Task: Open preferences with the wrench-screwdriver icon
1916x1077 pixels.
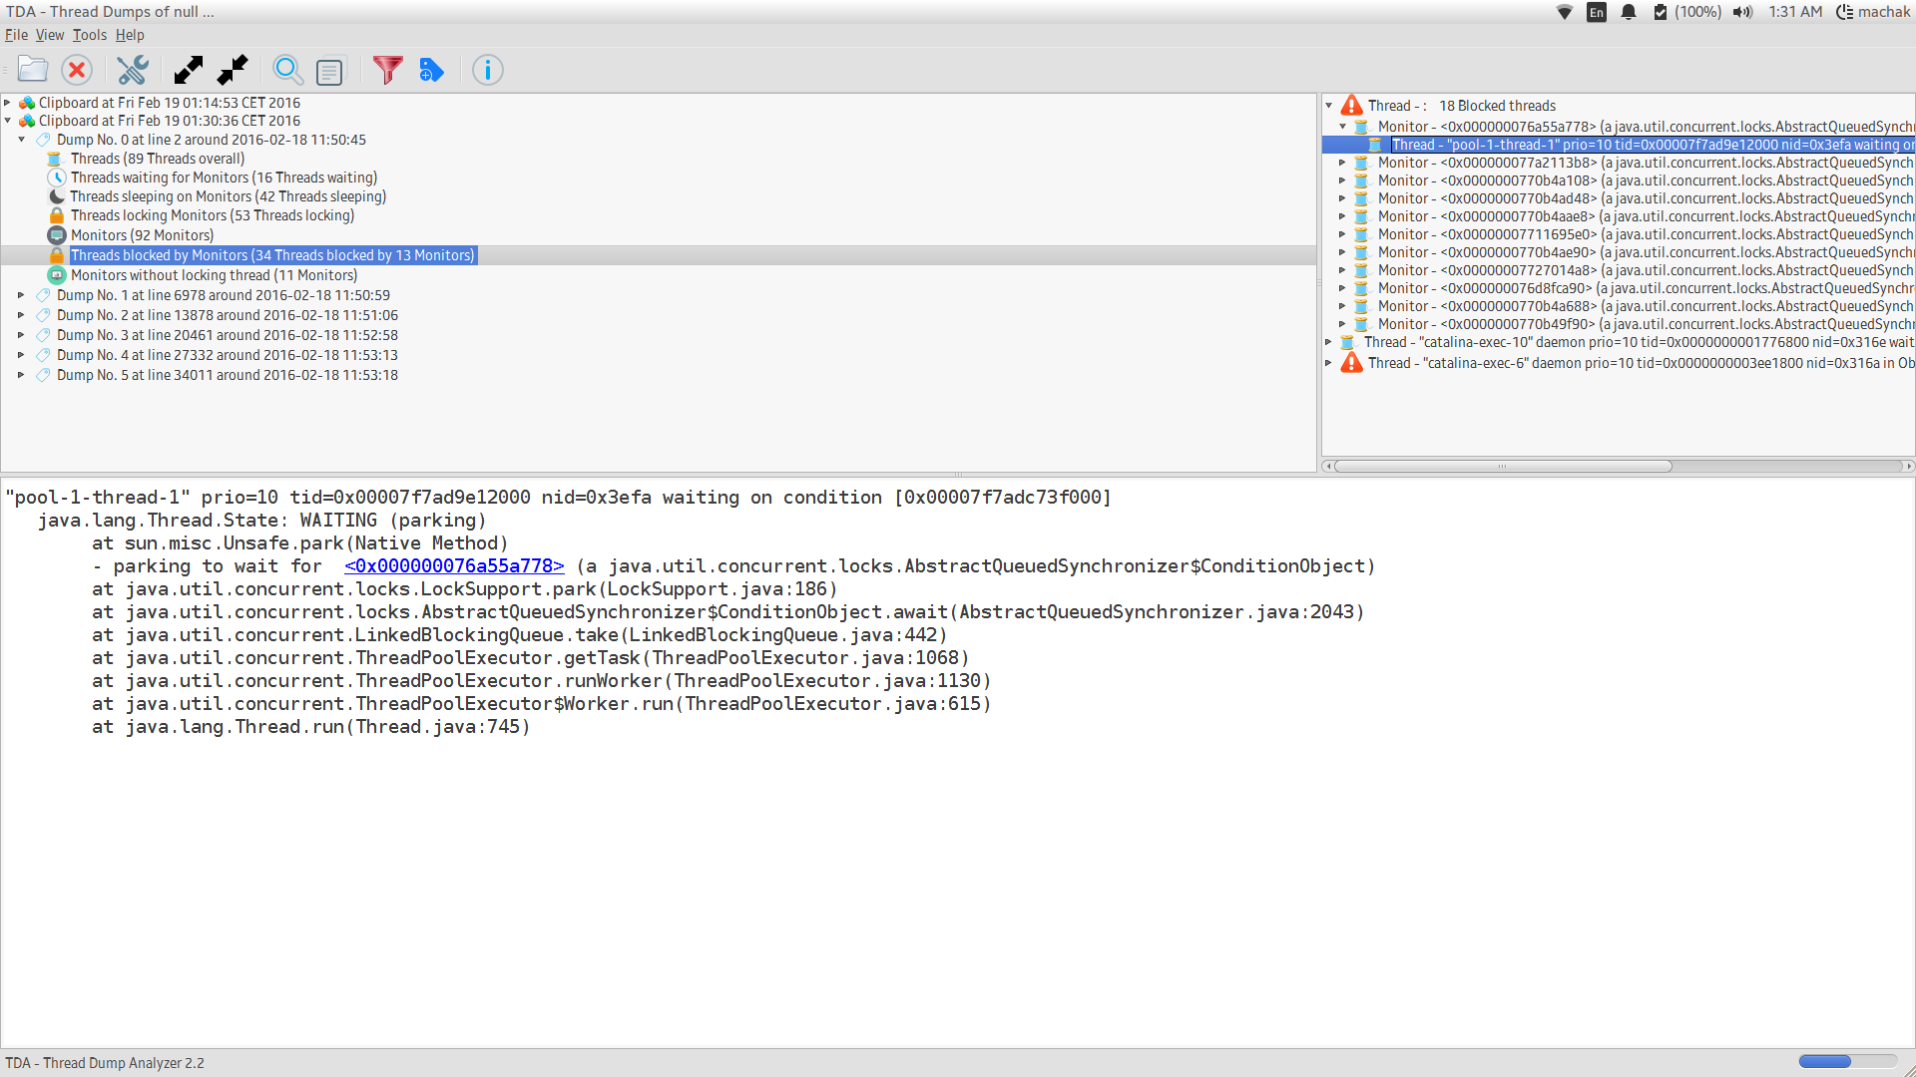Action: (132, 70)
